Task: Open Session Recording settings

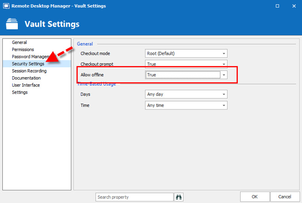Action: pyautogui.click(x=29, y=71)
